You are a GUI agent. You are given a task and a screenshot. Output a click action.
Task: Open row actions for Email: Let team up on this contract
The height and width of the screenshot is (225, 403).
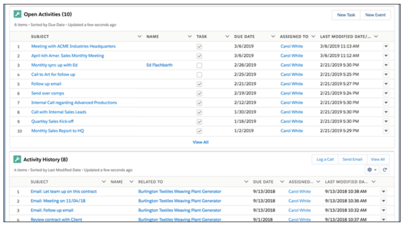click(x=383, y=192)
